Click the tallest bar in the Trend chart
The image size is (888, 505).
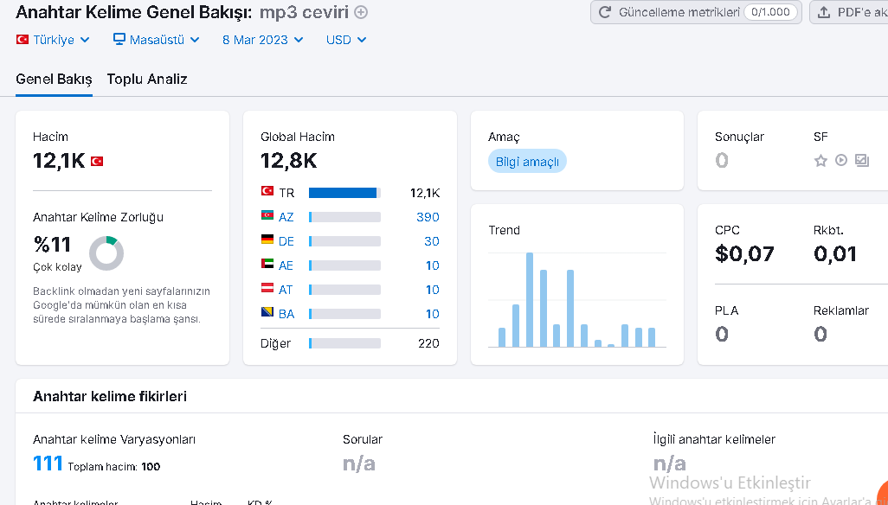pyautogui.click(x=530, y=300)
